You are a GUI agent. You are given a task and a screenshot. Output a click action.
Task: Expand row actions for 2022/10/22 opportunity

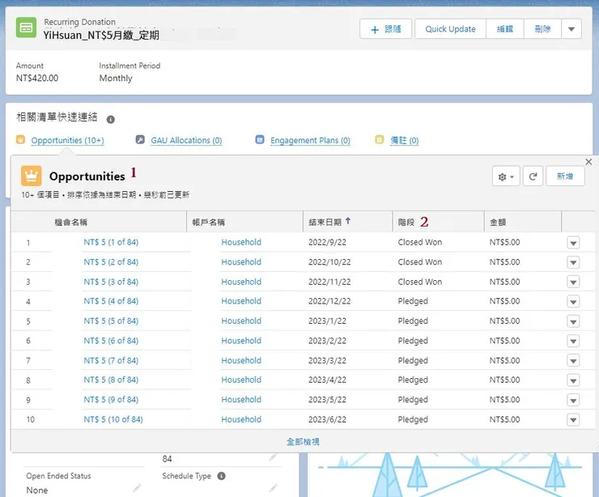pyautogui.click(x=573, y=262)
